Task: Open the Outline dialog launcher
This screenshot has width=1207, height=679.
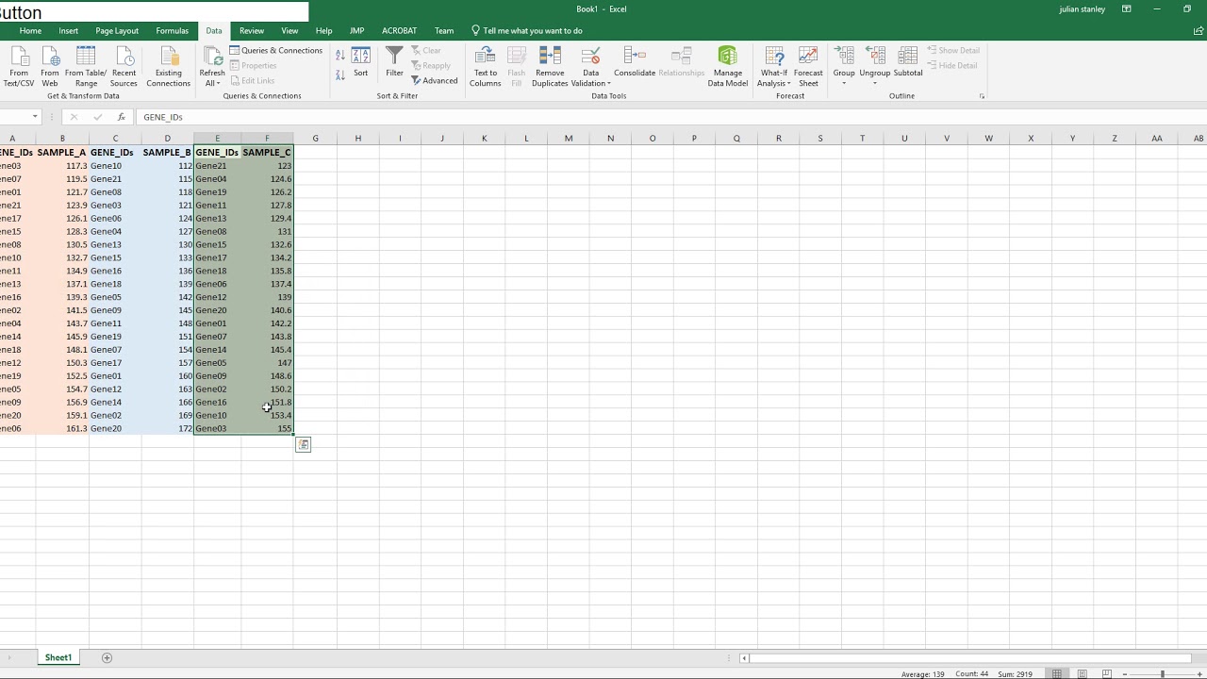Action: (982, 96)
